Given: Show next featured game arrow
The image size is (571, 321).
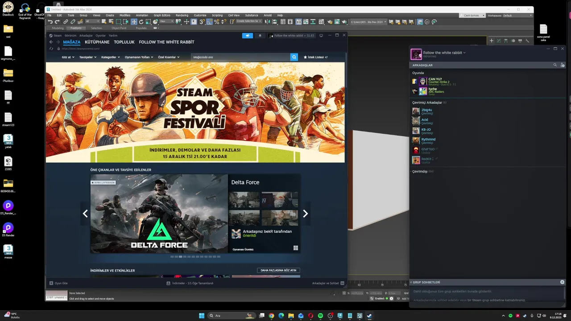Looking at the screenshot, I should tap(305, 214).
